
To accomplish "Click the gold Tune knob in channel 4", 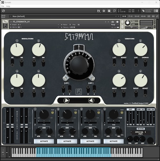I will [x=122, y=113].
